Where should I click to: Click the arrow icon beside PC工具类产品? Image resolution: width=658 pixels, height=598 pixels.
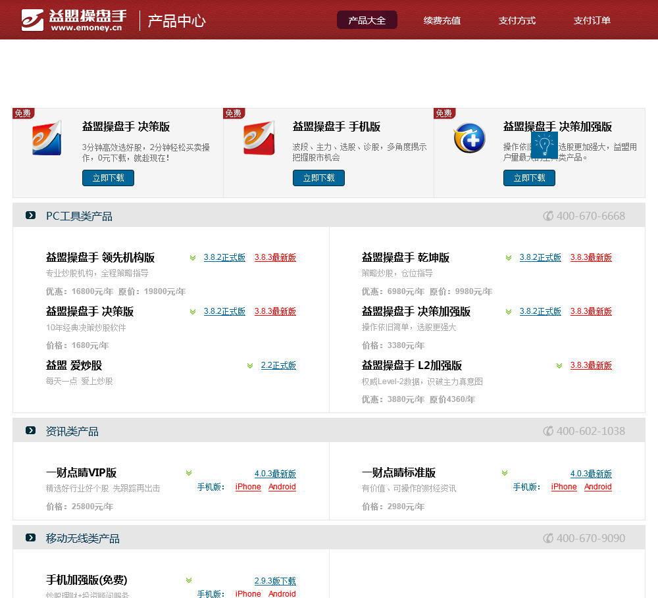point(31,215)
